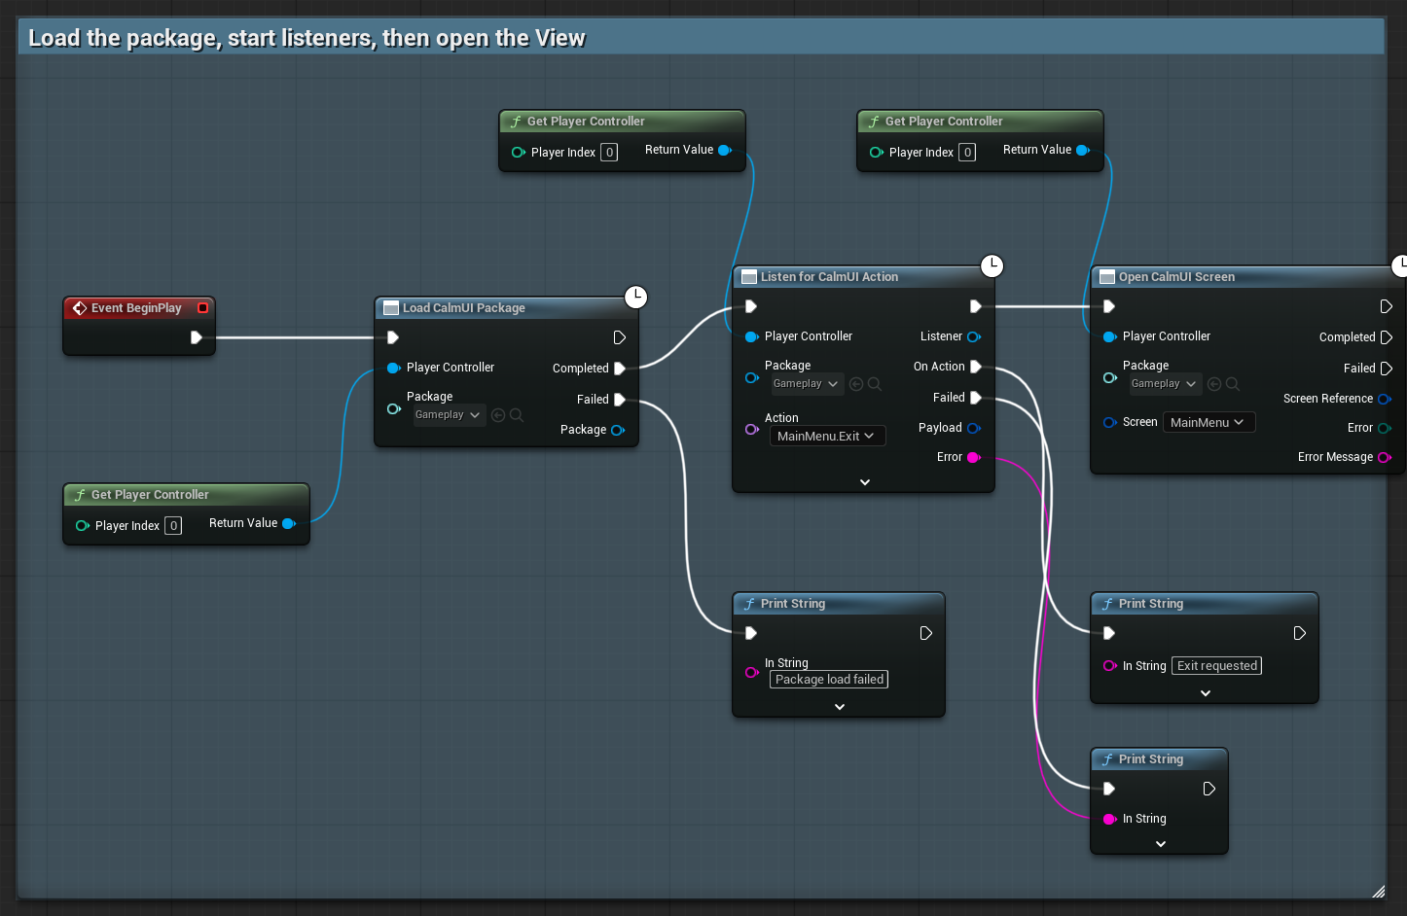Click the Player Index field of the lower-left Get Player Controller
1407x916 pixels.
pos(173,526)
